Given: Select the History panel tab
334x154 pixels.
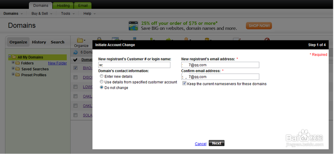Looking at the screenshot, I should tap(39, 42).
